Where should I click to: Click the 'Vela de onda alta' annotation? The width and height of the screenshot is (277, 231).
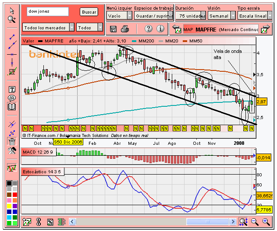click(227, 54)
